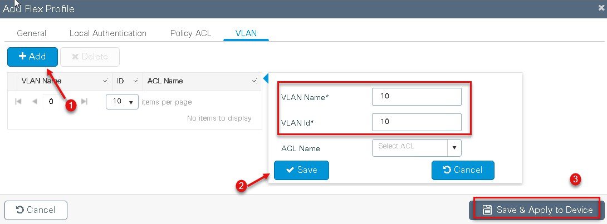Focus the VLAN Name input field
607x224 pixels.
click(x=417, y=97)
